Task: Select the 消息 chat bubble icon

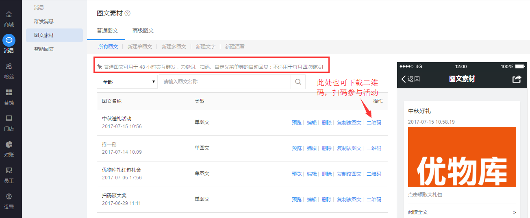Action: [9, 40]
